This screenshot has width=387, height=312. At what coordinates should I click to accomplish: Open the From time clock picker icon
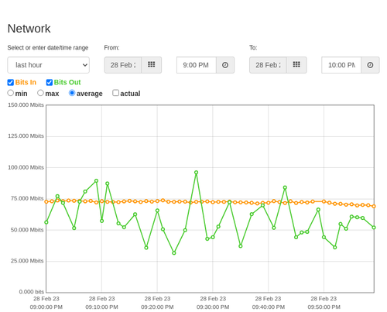coord(225,65)
